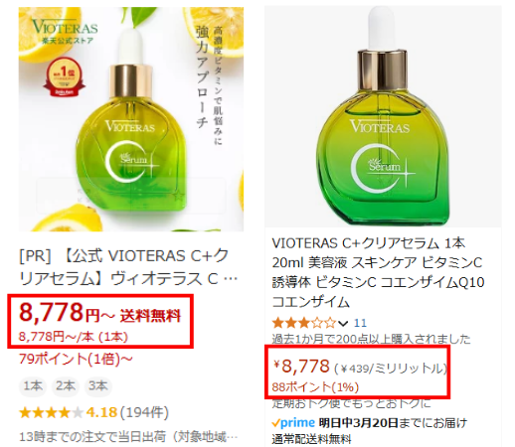This screenshot has height=447, width=515.
Task: Select the 3本 quantity option
Action: pyautogui.click(x=98, y=386)
